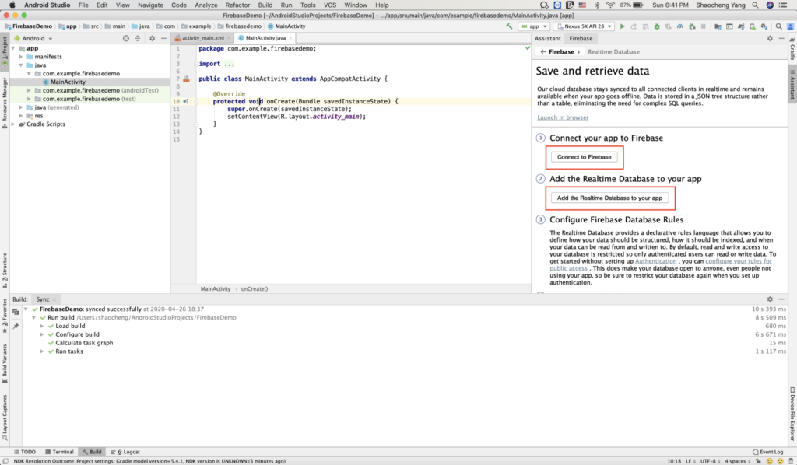Image resolution: width=797 pixels, height=465 pixels.
Task: Expand com.example.firebasedemo (androidTest) package
Action: pos(29,90)
